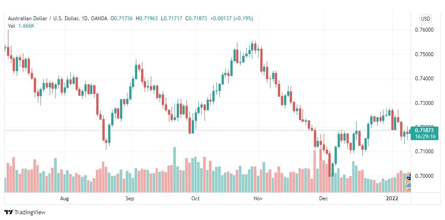Click the Dec label on time axis
The height and width of the screenshot is (220, 445).
coord(323,198)
